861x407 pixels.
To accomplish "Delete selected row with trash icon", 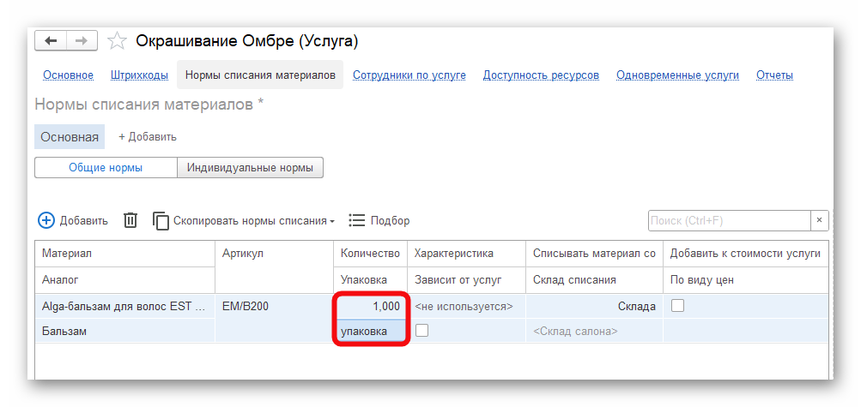I will (x=130, y=221).
